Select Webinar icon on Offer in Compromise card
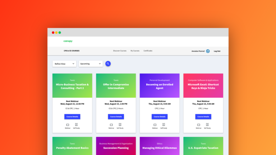The width and height of the screenshot is (276, 155). pos(111,125)
